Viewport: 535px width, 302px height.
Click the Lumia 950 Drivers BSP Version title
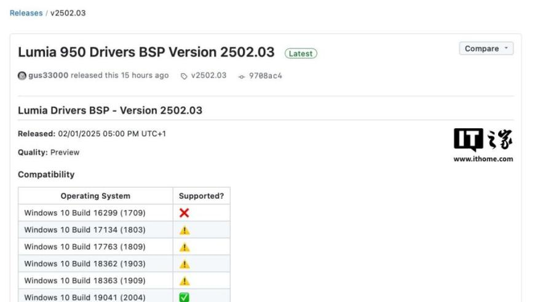click(146, 52)
